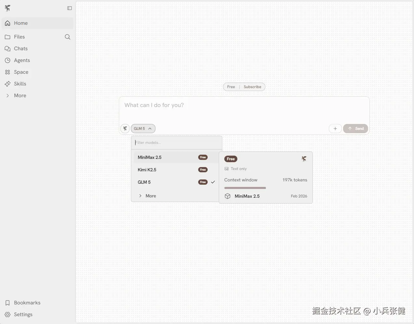Screen dimensions: 414x324
Task: Go to the Files section label
Action: tap(19, 37)
